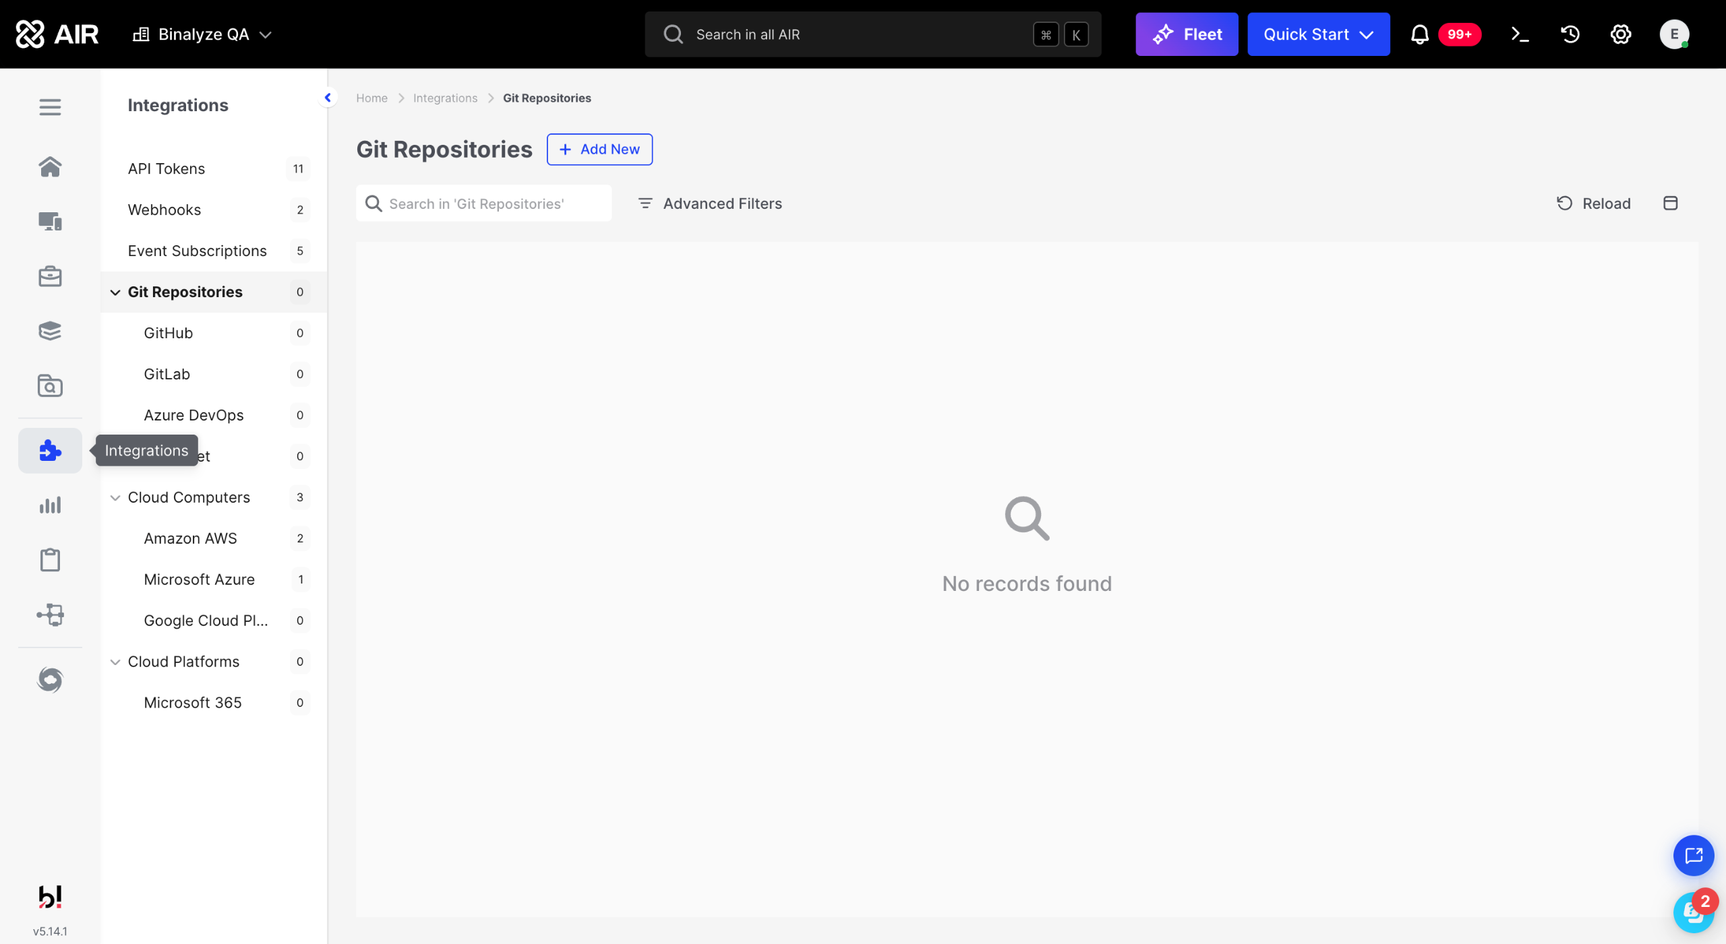Open the Home icon in sidebar
This screenshot has width=1726, height=944.
pos(50,166)
